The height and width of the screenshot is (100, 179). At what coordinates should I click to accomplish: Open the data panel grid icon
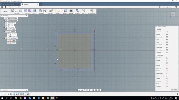(2, 7)
